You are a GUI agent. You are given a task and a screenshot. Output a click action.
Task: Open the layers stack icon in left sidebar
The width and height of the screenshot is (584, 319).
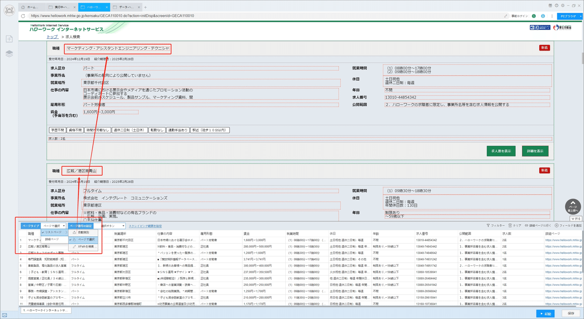pos(9,53)
